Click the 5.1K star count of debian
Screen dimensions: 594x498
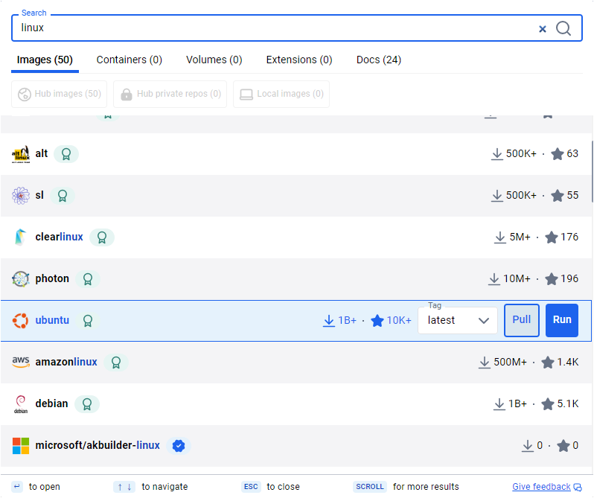click(x=568, y=404)
